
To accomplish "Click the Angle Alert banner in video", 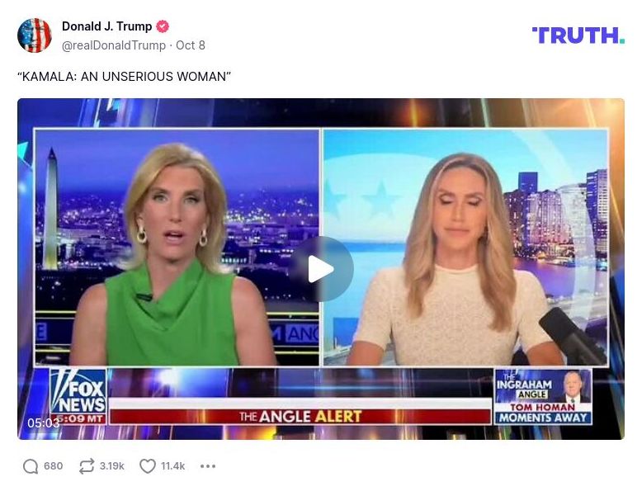I will [x=300, y=417].
